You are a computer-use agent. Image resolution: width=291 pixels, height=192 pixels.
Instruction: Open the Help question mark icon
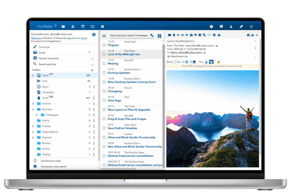click(x=211, y=26)
